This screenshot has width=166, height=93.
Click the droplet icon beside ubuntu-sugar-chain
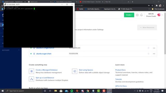point(34,54)
